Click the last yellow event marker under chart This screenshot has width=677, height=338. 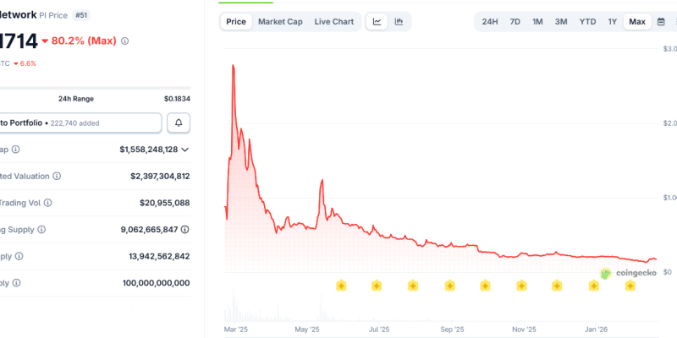pyautogui.click(x=630, y=286)
